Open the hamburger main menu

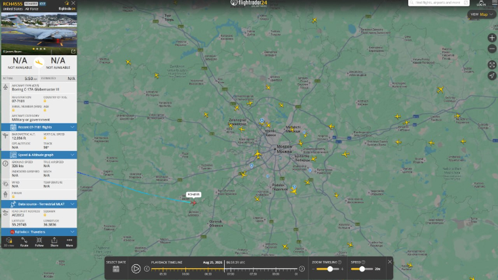coord(495,3)
